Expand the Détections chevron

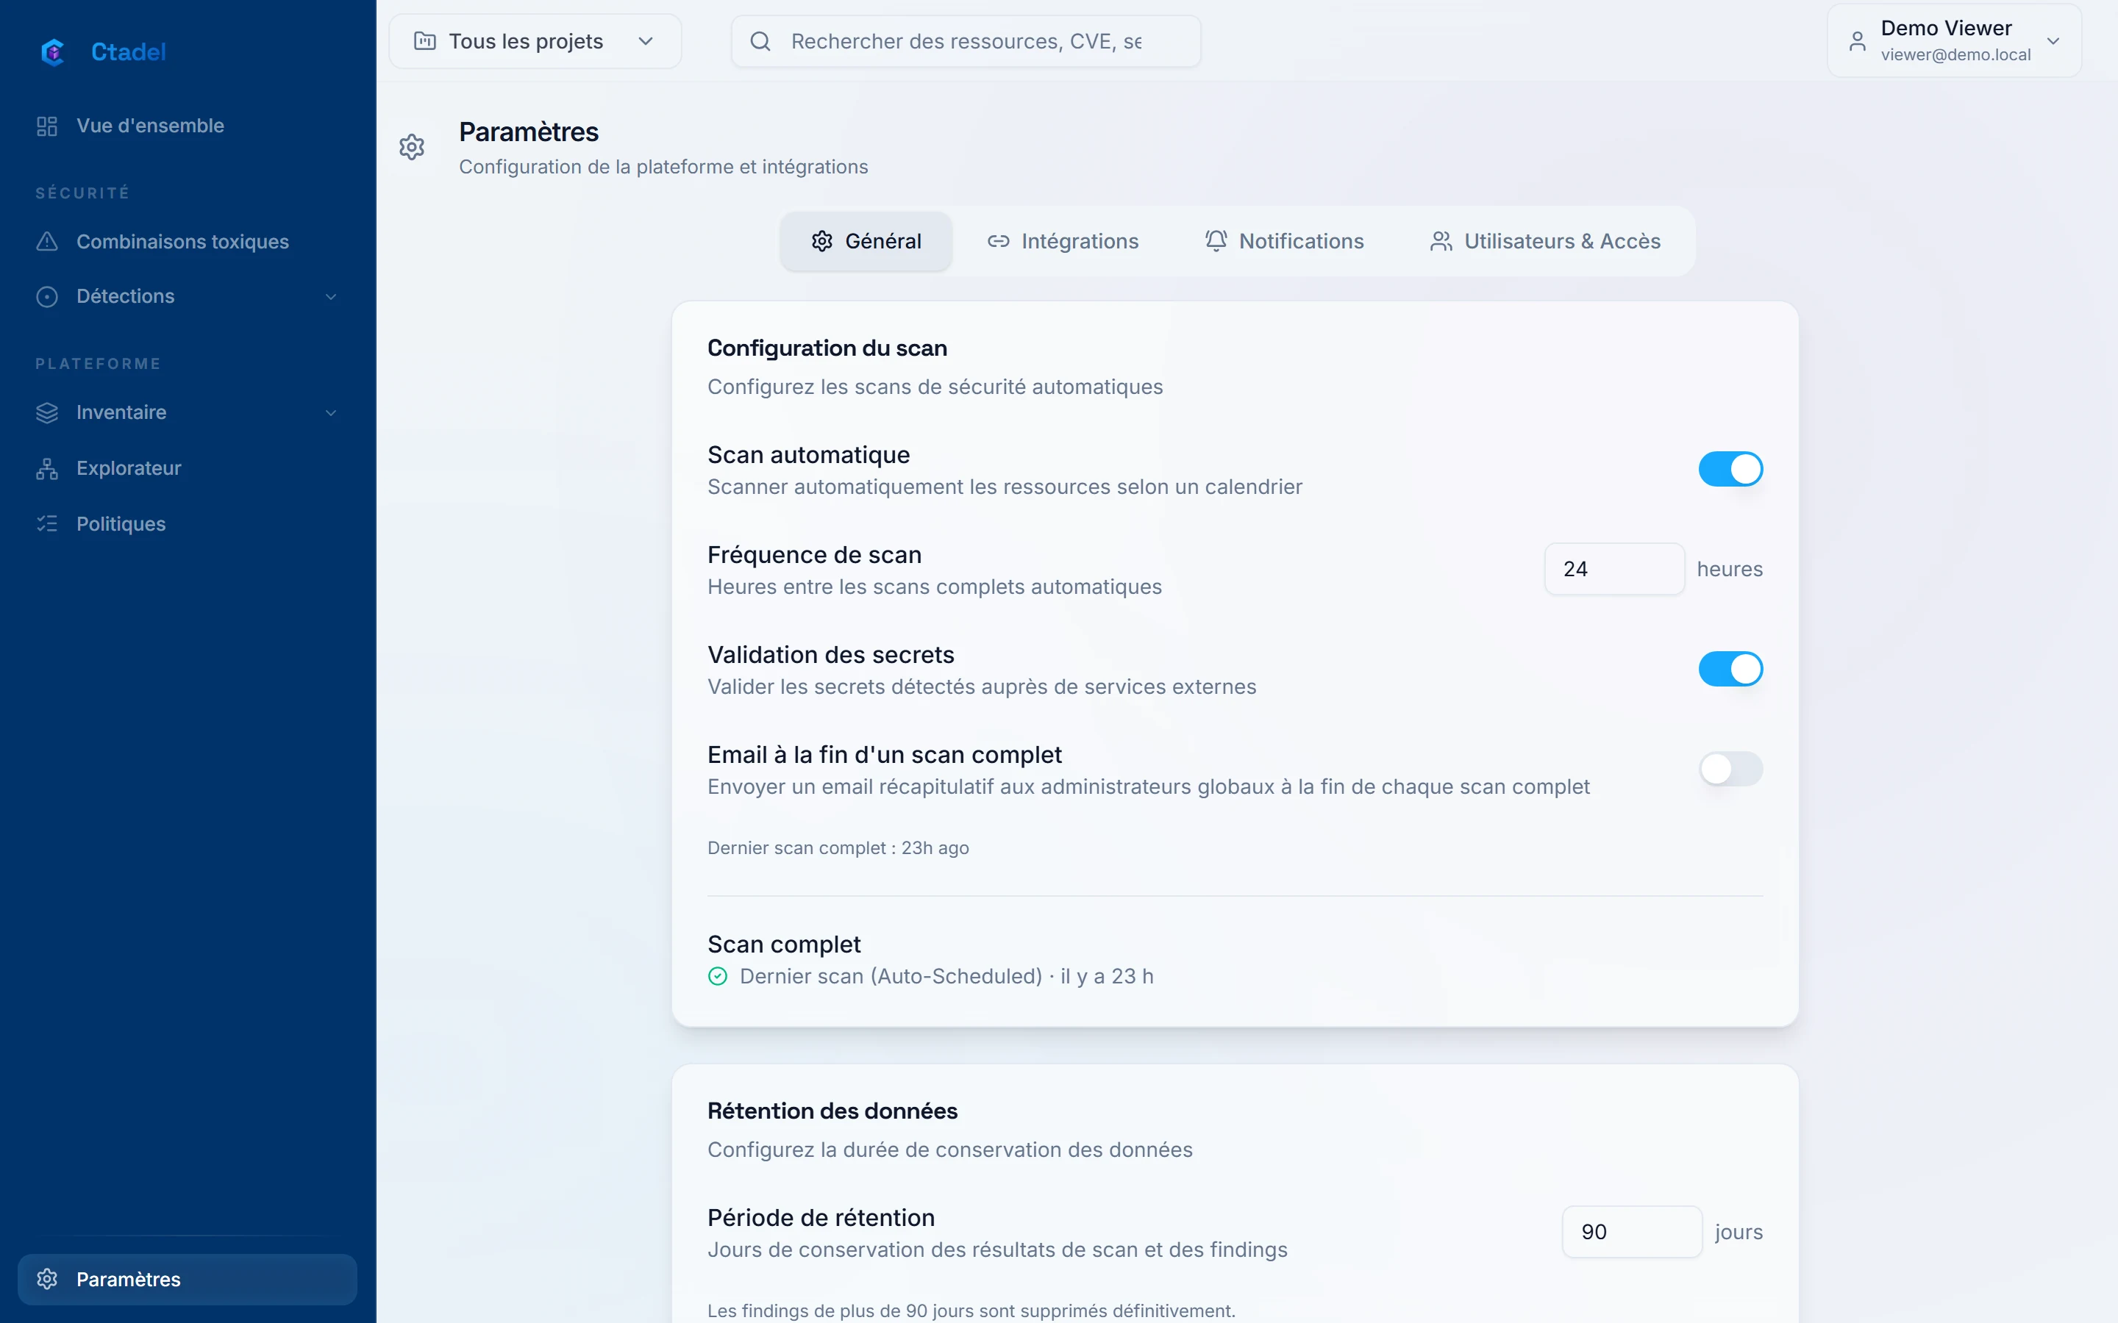(331, 297)
